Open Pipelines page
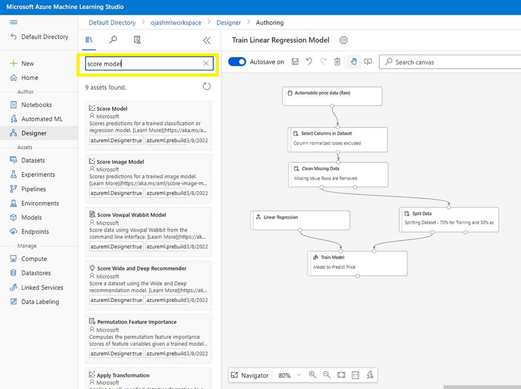This screenshot has height=389, width=521. tap(28, 189)
